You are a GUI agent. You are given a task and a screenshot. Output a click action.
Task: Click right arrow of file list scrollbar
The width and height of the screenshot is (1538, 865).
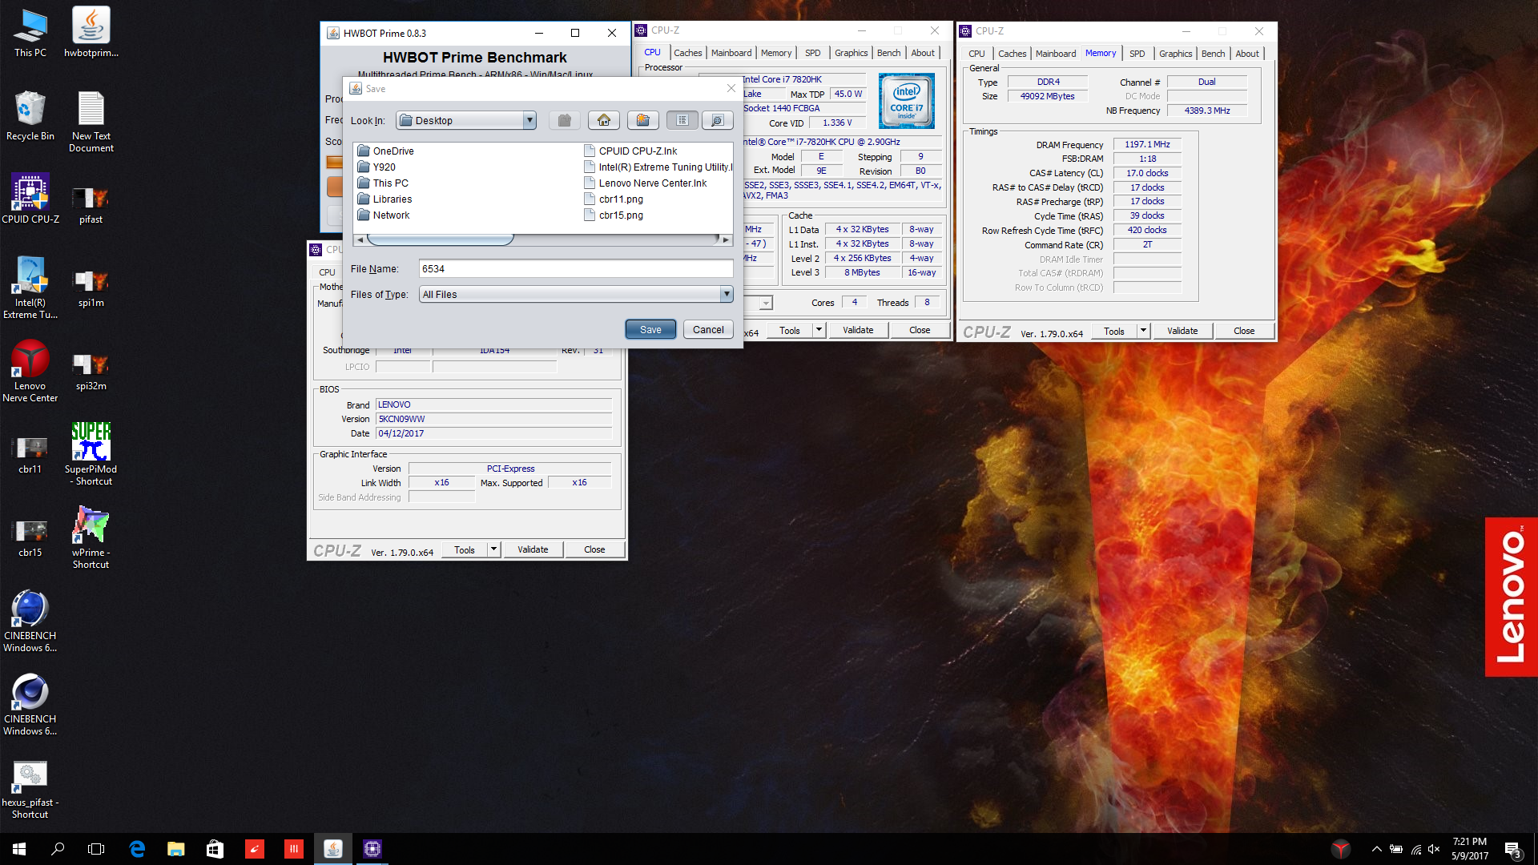726,239
